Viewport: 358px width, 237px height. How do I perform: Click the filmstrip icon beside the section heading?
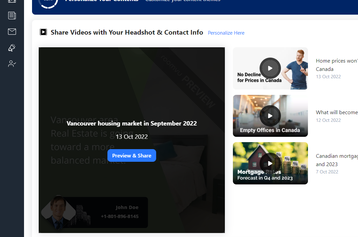[43, 32]
